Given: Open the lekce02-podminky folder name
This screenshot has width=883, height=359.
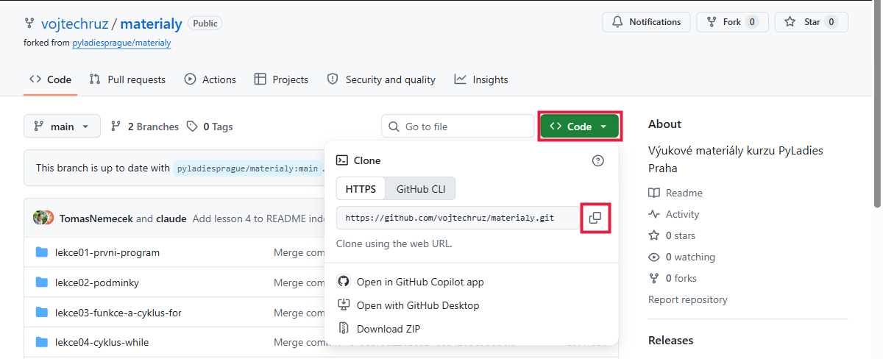Looking at the screenshot, I should coord(97,282).
